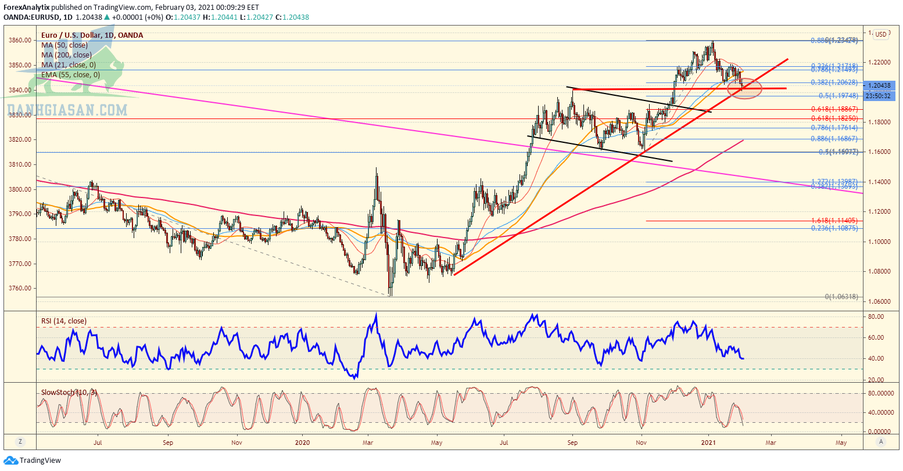Click the 3810.00 label on left scale
This screenshot has height=471, width=903.
19,164
